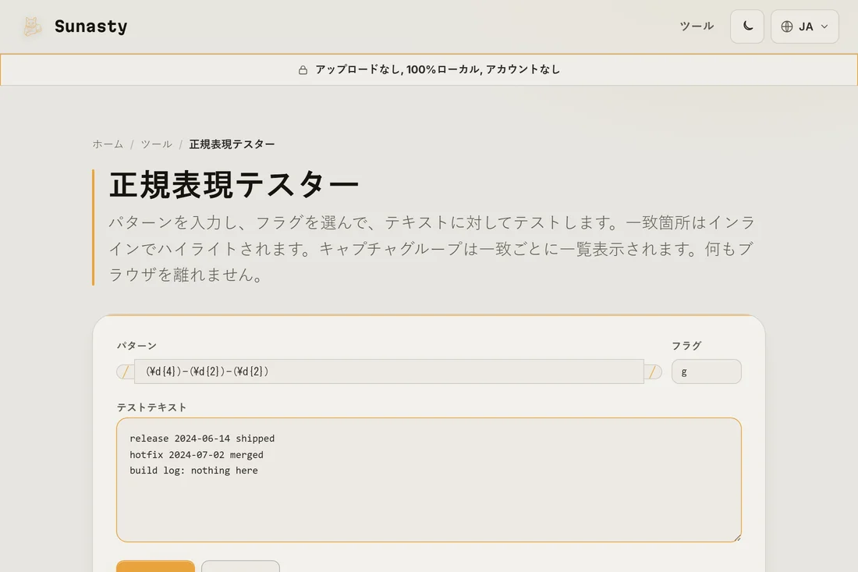The height and width of the screenshot is (572, 858).
Task: Click 正規表現テスター breadcrumb text
Action: 232,144
